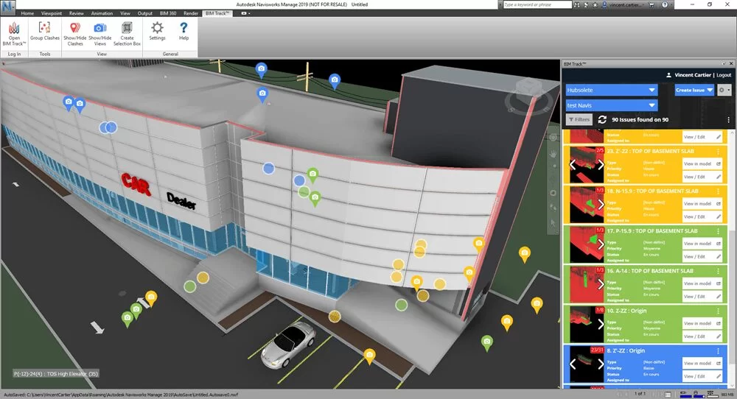The image size is (737, 399).
Task: Click the yellow camera pin beside the silver car
Action: 370,356
